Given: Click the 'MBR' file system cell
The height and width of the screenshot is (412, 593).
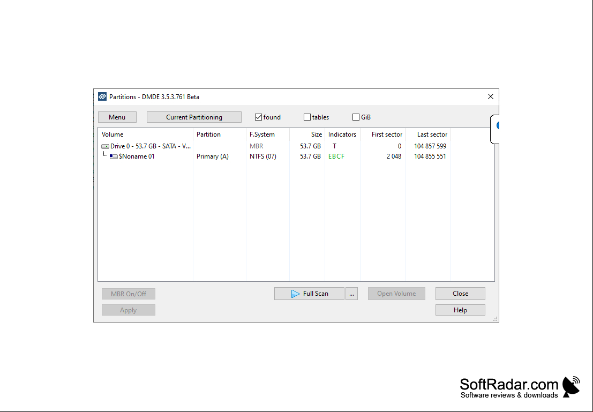Looking at the screenshot, I should pyautogui.click(x=257, y=146).
